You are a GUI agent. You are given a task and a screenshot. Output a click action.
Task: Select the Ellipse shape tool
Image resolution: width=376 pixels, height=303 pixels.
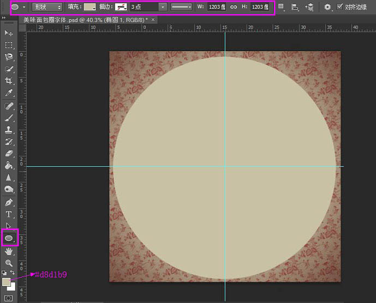pyautogui.click(x=9, y=238)
